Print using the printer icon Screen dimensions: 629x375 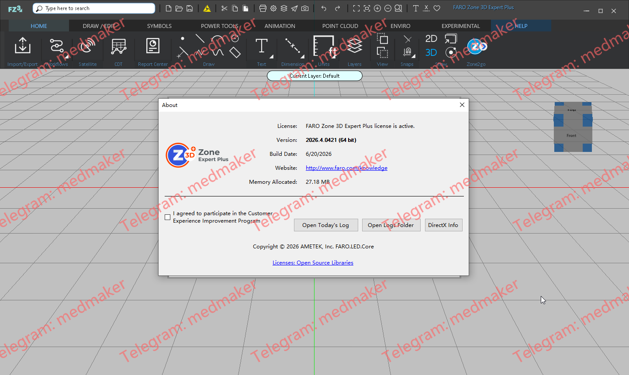(263, 8)
